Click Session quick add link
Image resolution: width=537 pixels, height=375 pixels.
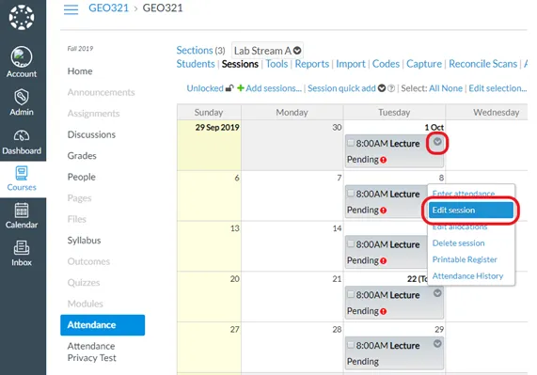(x=341, y=88)
